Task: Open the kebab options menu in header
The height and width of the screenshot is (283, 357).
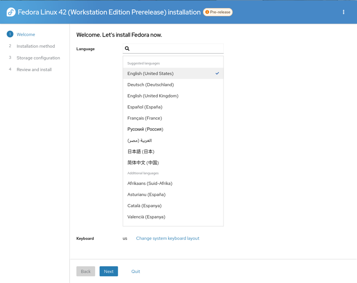Action: coord(343,12)
